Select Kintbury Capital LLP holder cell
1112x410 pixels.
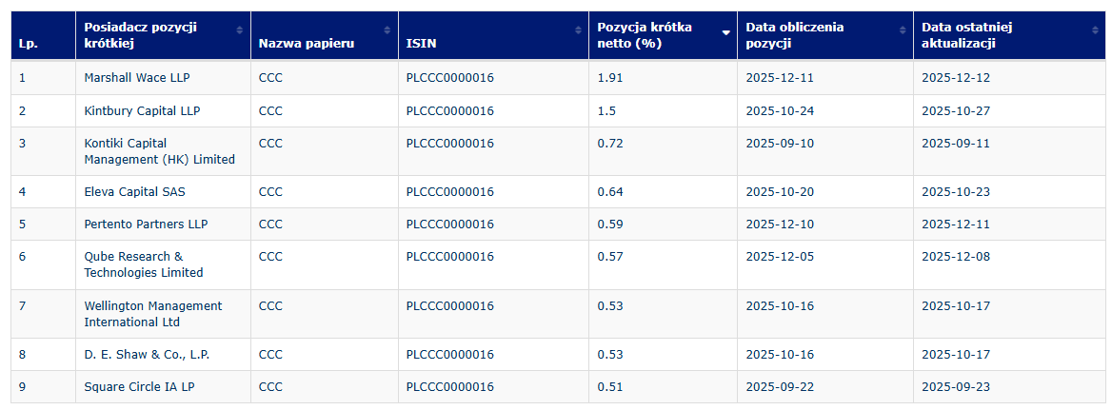[x=163, y=111]
